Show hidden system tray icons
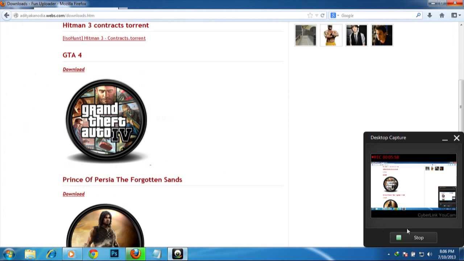This screenshot has width=464, height=261. click(x=389, y=254)
